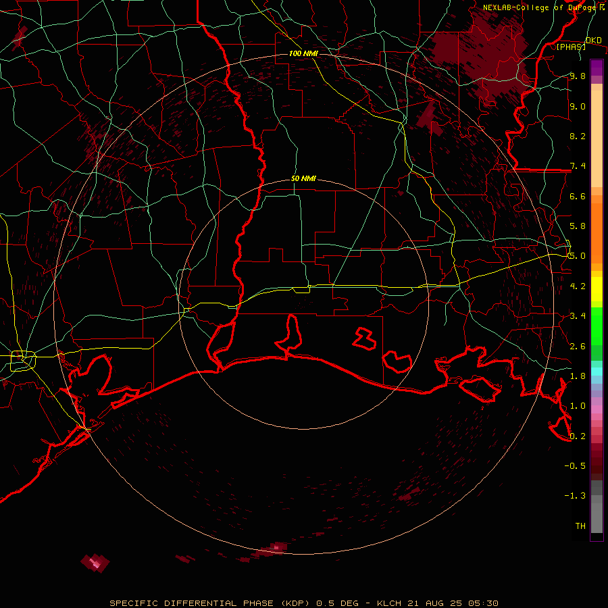608x608 pixels.
Task: Click the 4.2 value on the color scale
Action: 578,286
